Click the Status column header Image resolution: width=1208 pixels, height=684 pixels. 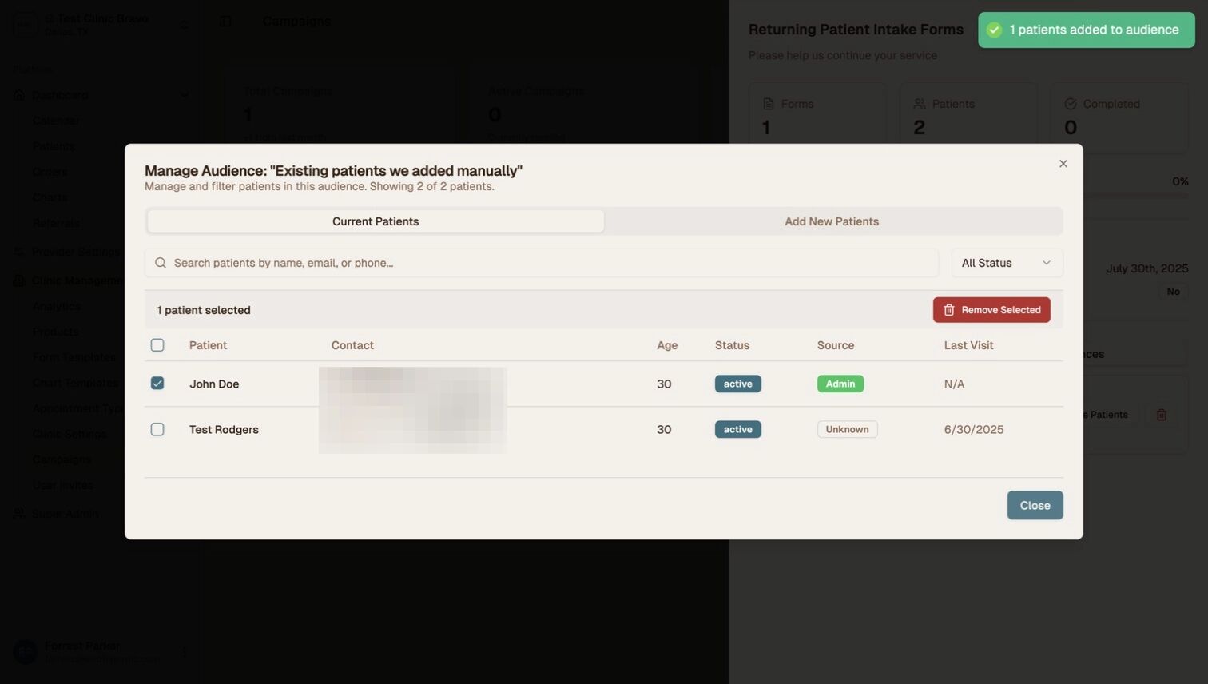(x=732, y=345)
